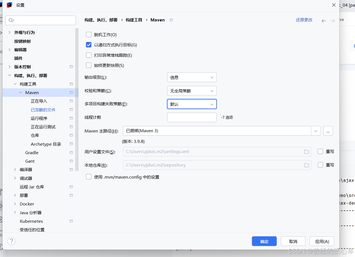Screen dimensions: 355x257
Task: Click project icon beside 版本控制 row
Action: [x=71, y=67]
